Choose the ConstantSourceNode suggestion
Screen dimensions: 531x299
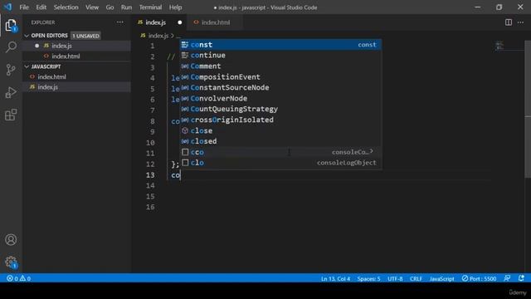[x=280, y=87]
